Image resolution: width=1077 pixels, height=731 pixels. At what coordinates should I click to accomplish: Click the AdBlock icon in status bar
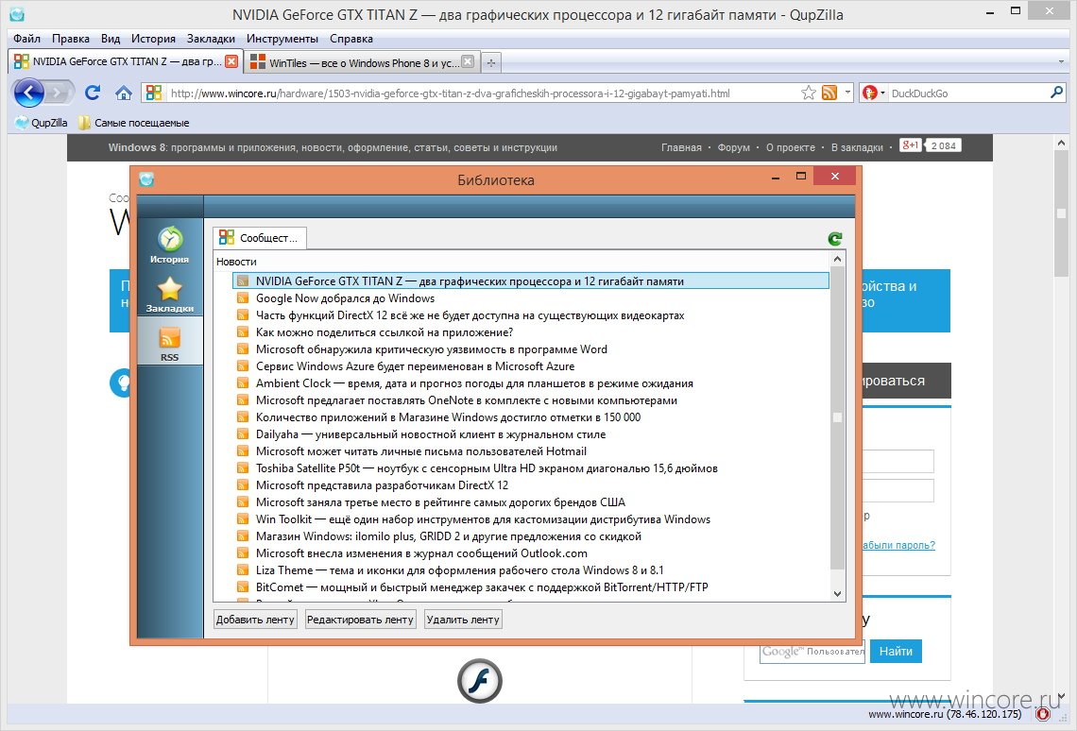pyautogui.click(x=1043, y=714)
